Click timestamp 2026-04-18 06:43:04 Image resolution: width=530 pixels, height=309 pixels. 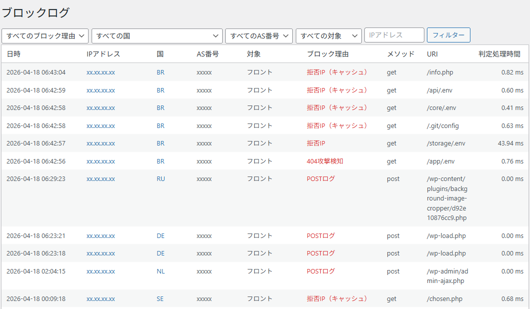(36, 72)
